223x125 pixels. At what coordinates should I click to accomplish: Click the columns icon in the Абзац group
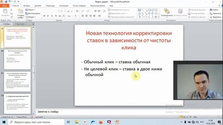tap(100, 16)
